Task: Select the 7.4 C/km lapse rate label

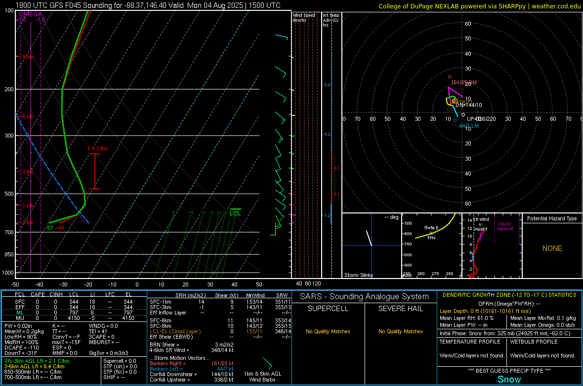Action: pos(97,148)
